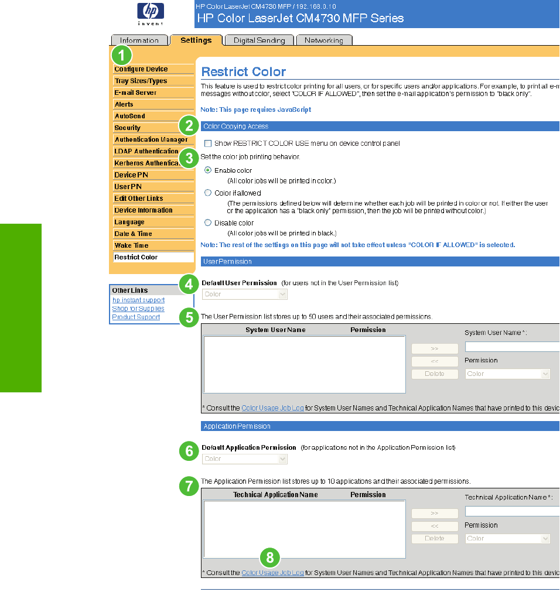
Task: Select the Enable color radio button
Action: (208, 170)
